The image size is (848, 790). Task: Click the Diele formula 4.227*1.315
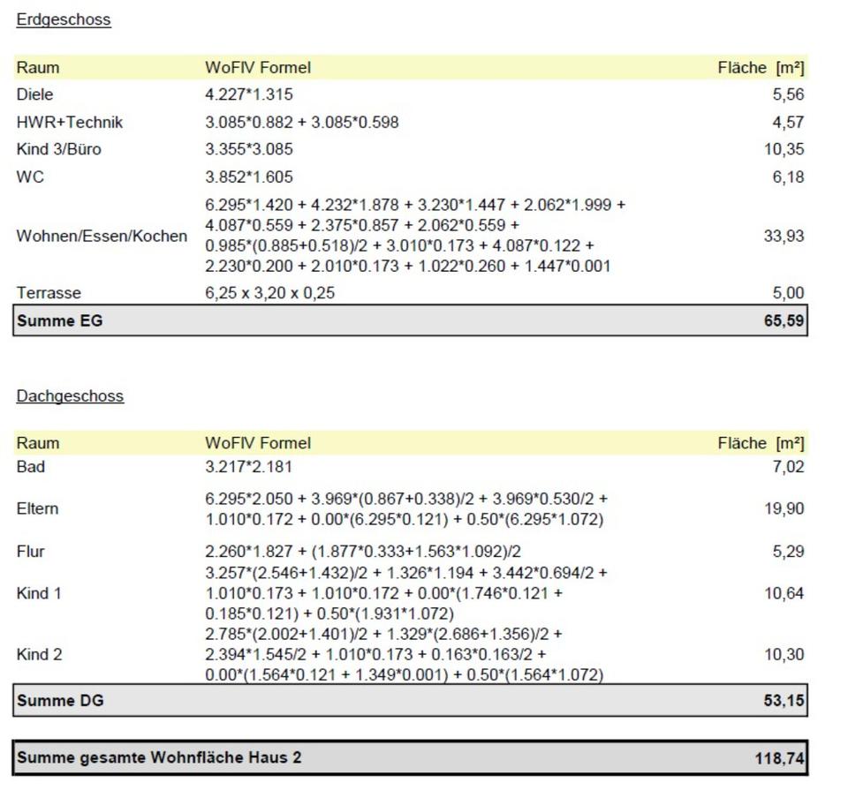pos(248,94)
